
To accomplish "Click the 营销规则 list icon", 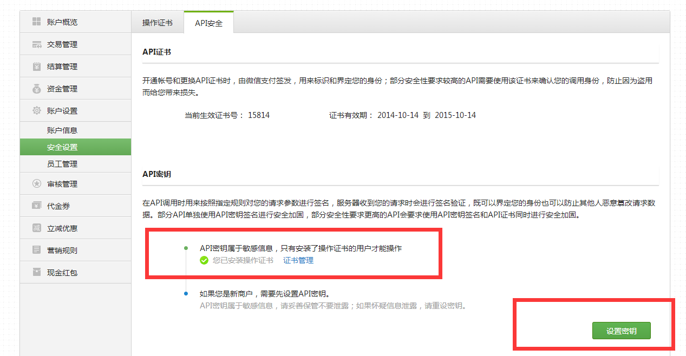I will coord(36,250).
